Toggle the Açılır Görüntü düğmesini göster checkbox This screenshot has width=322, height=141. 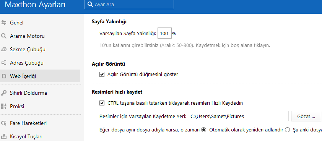102,74
